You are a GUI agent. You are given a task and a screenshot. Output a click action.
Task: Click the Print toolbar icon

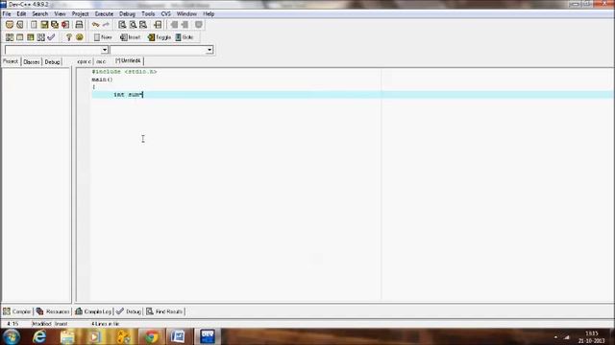pos(79,25)
